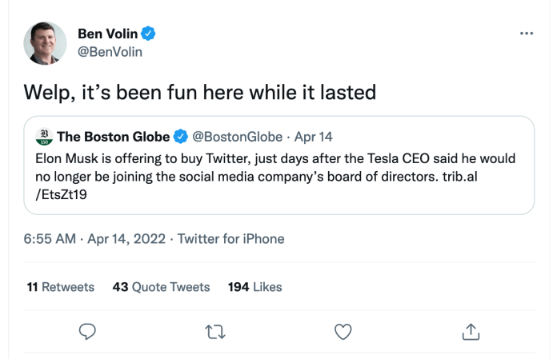Open The Boston Globe account name
This screenshot has height=359, width=553.
point(114,136)
